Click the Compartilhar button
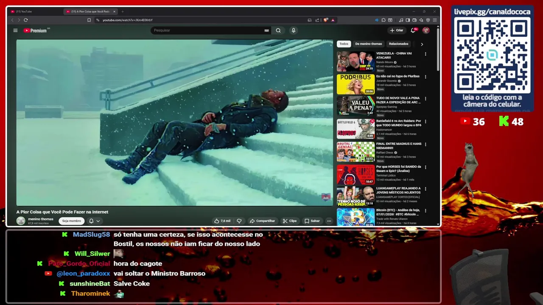Screen dimensions: 543x305 pyautogui.click(x=262, y=221)
